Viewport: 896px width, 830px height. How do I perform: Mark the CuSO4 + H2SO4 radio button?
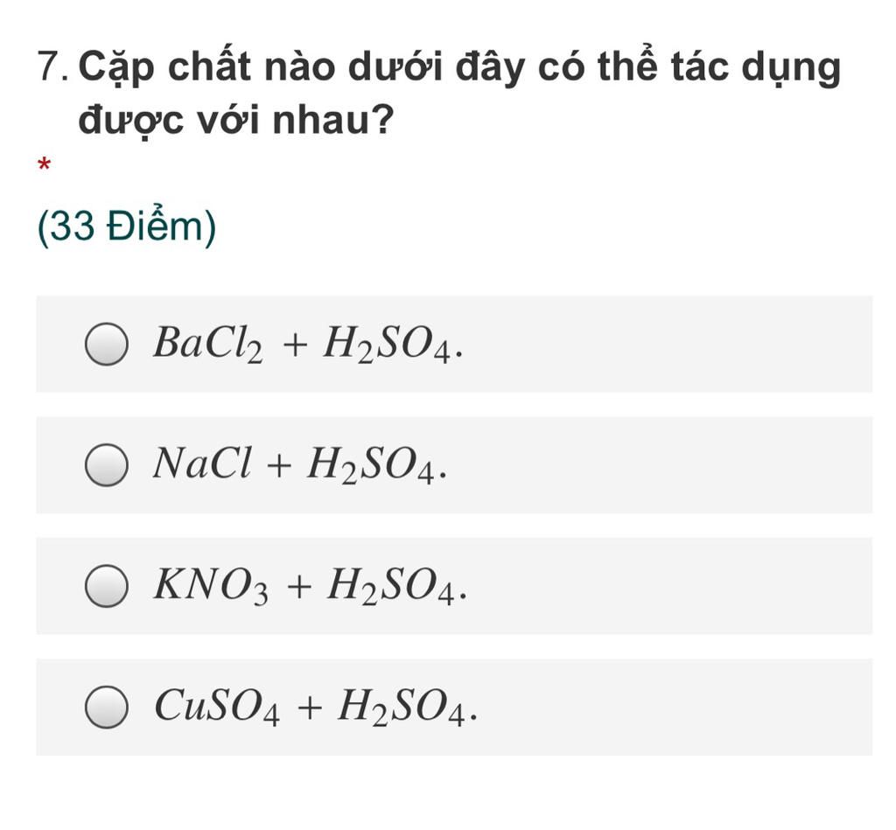106,707
